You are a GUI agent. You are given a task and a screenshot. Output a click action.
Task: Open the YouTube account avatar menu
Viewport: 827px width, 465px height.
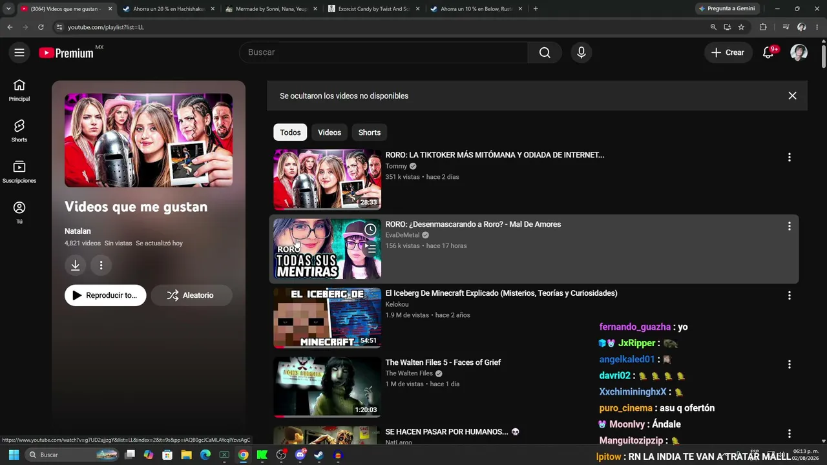[799, 52]
